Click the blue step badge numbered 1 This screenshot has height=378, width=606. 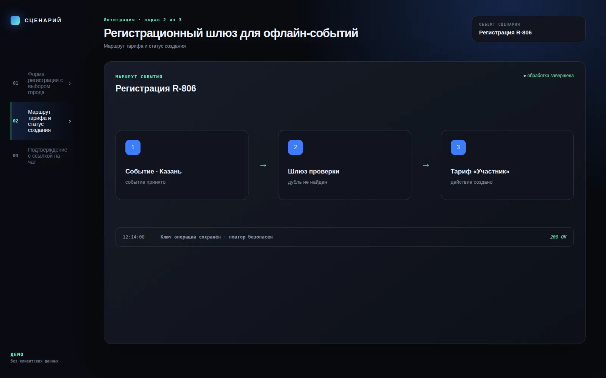(x=133, y=147)
